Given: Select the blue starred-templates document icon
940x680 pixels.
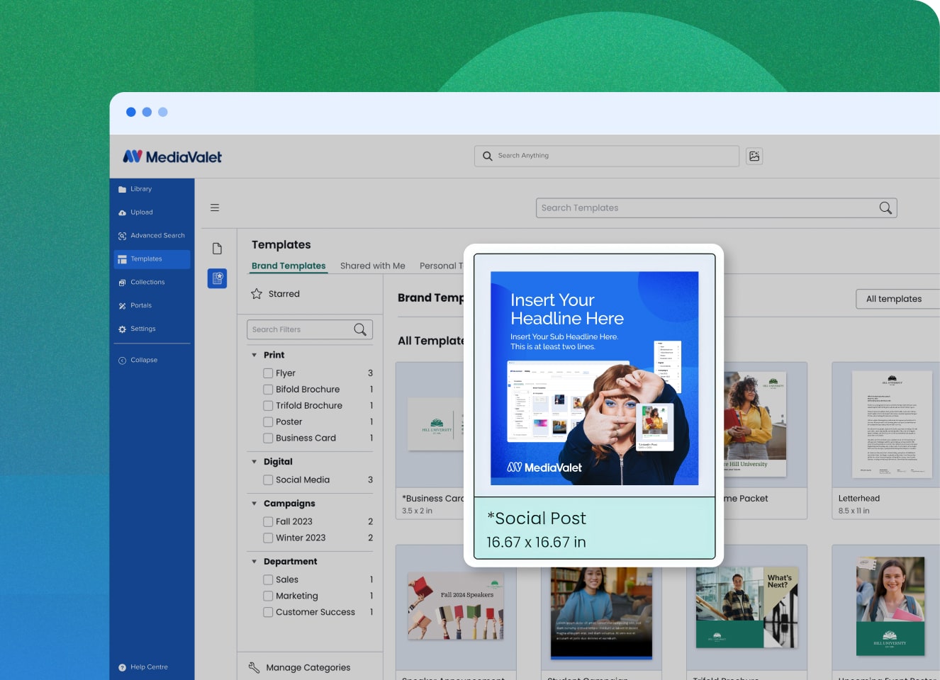Looking at the screenshot, I should (x=217, y=278).
